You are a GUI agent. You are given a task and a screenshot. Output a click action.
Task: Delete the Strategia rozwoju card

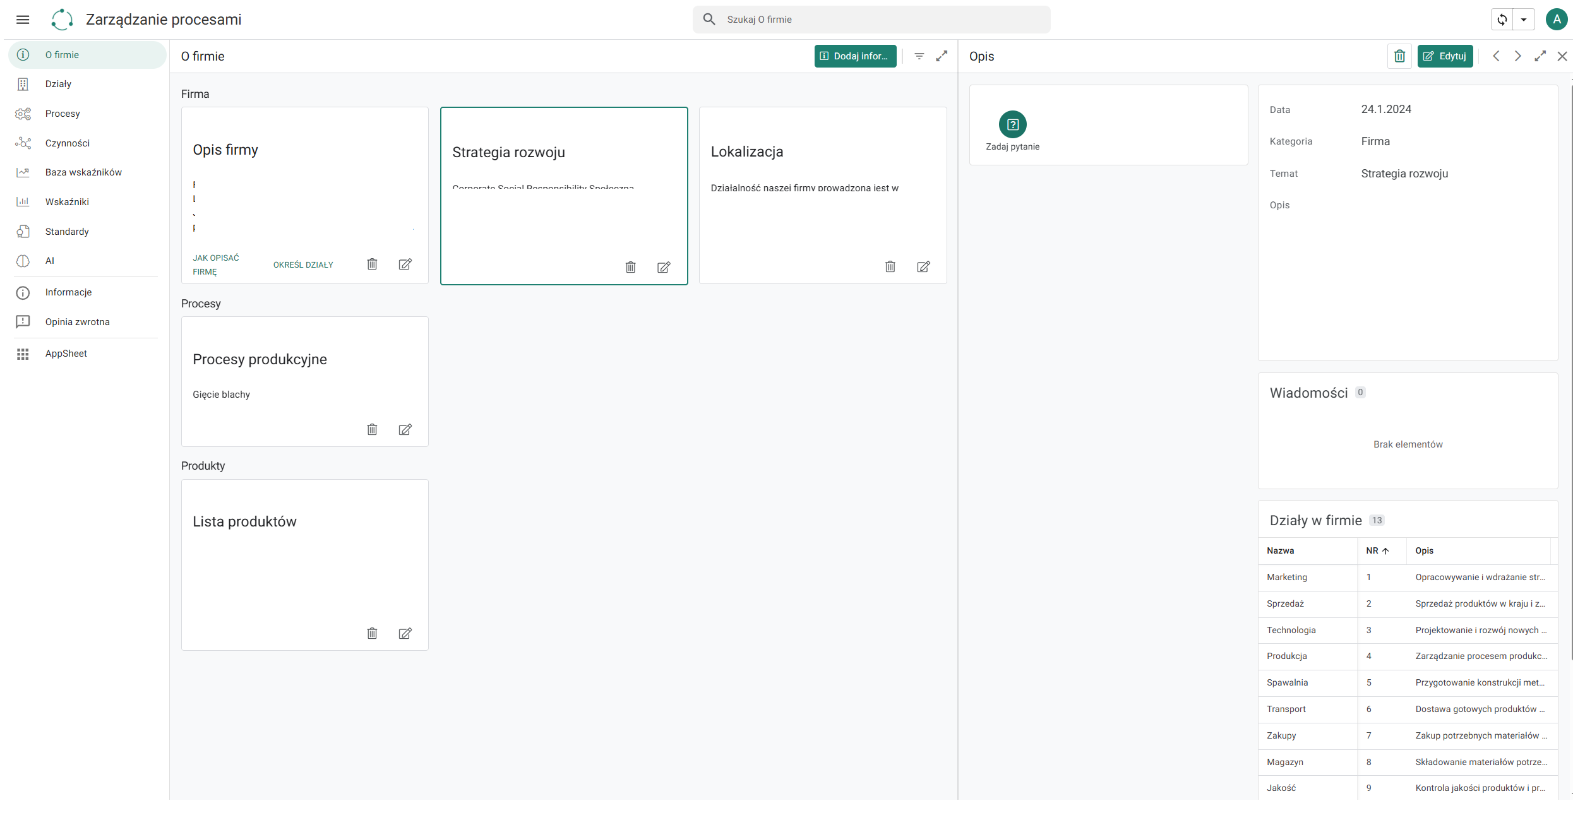[630, 267]
